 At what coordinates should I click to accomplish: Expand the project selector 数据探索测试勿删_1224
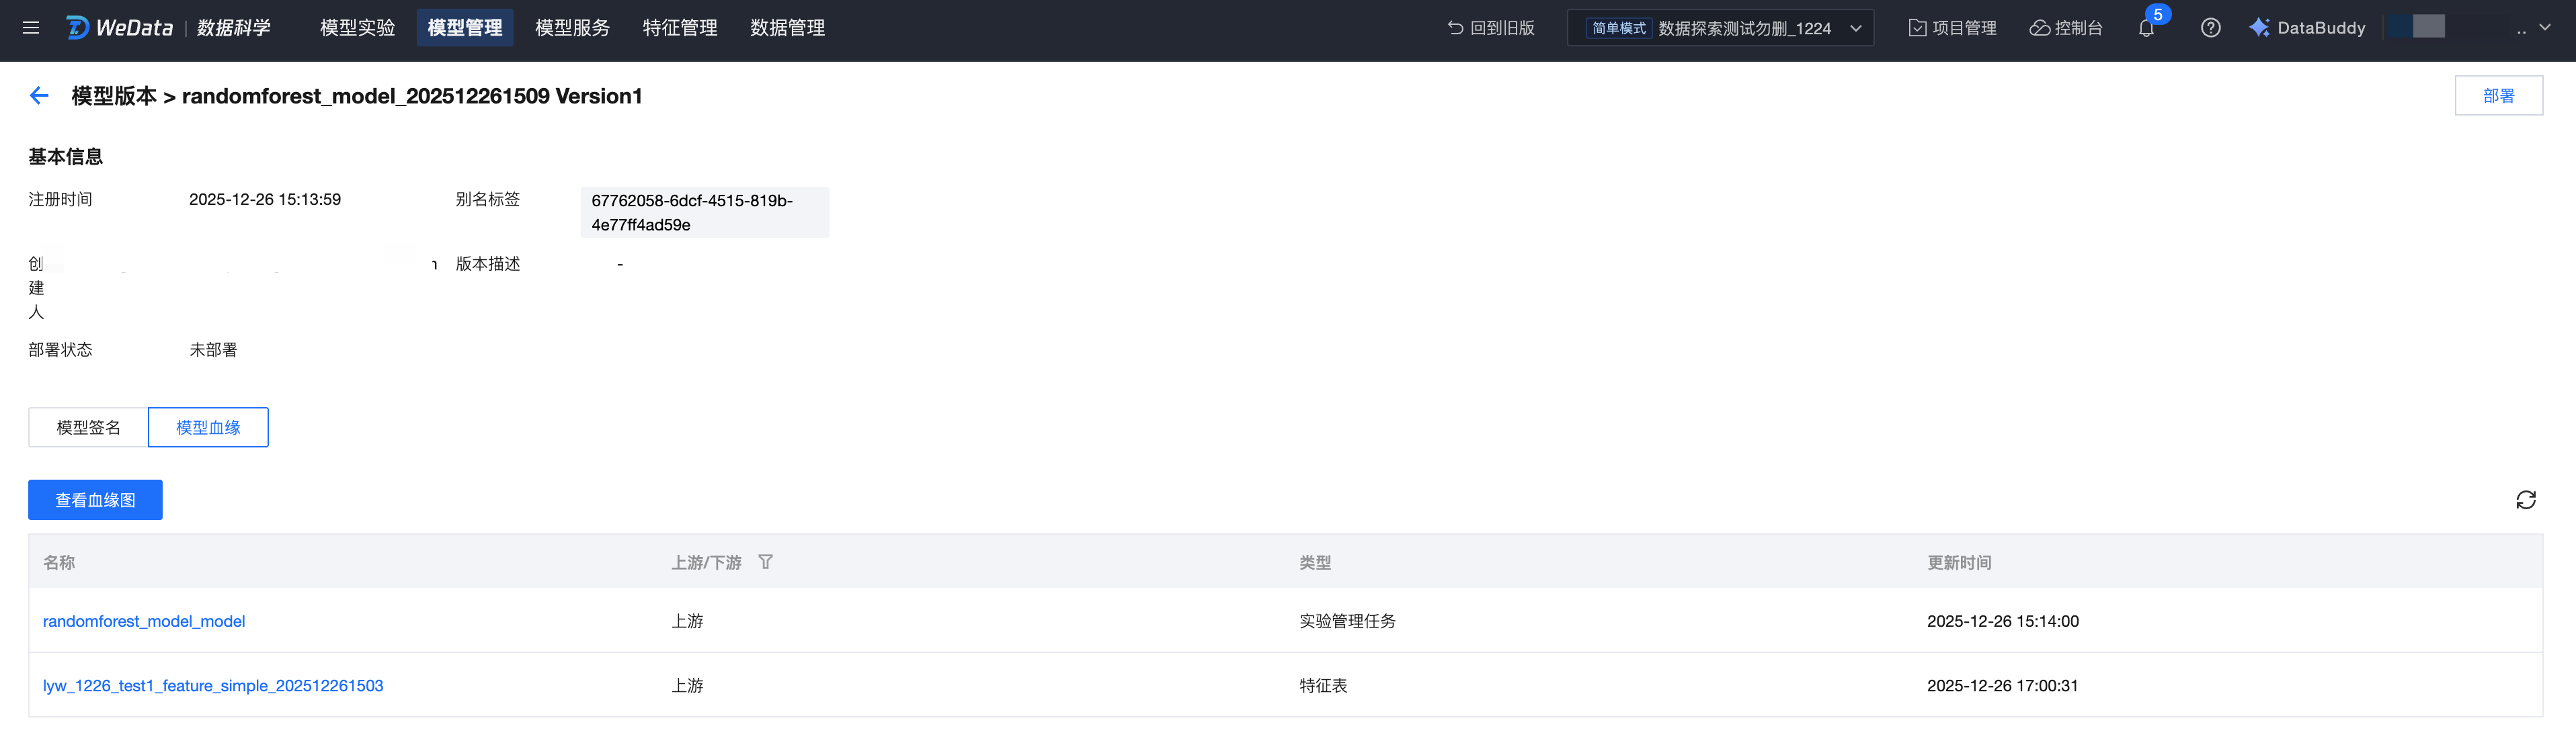pos(1720,28)
